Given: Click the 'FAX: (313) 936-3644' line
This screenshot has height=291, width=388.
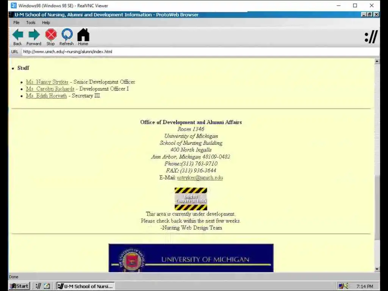Looking at the screenshot, I should pos(191,171).
